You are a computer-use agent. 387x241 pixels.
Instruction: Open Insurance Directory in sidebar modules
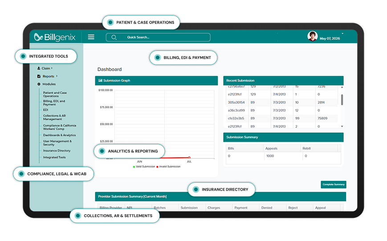(x=57, y=151)
